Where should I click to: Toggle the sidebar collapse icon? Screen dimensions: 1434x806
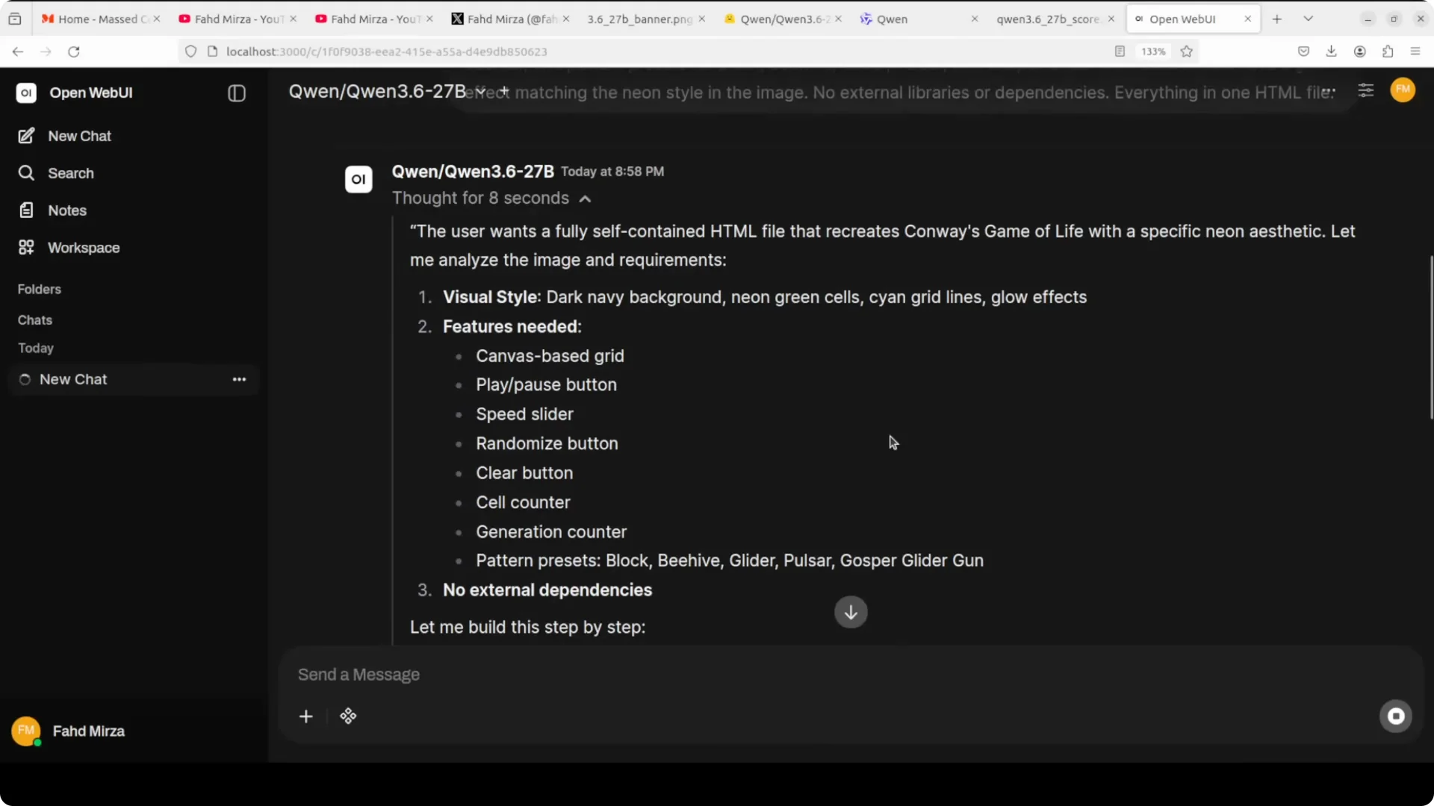[236, 93]
